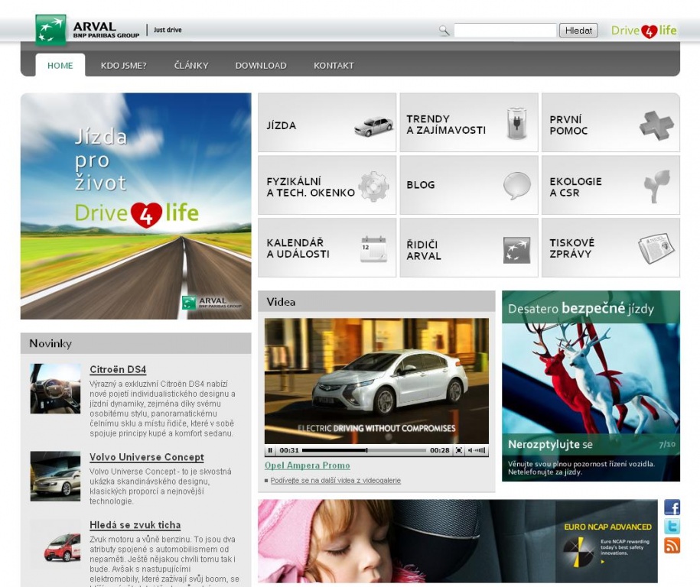Viewport: 700px width, 587px height.
Task: Click the Volvo Universe Concept car thumbnail
Action: coord(55,476)
